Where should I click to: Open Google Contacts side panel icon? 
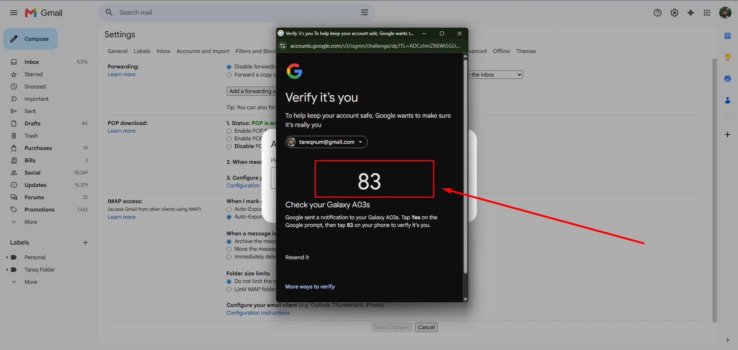[728, 100]
